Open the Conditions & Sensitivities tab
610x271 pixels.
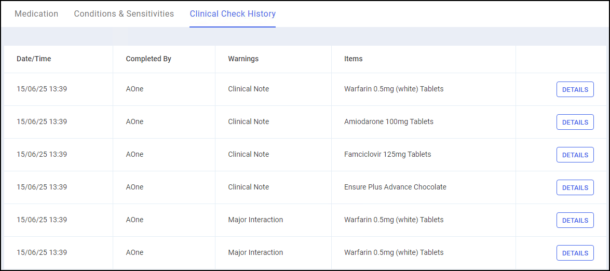124,14
